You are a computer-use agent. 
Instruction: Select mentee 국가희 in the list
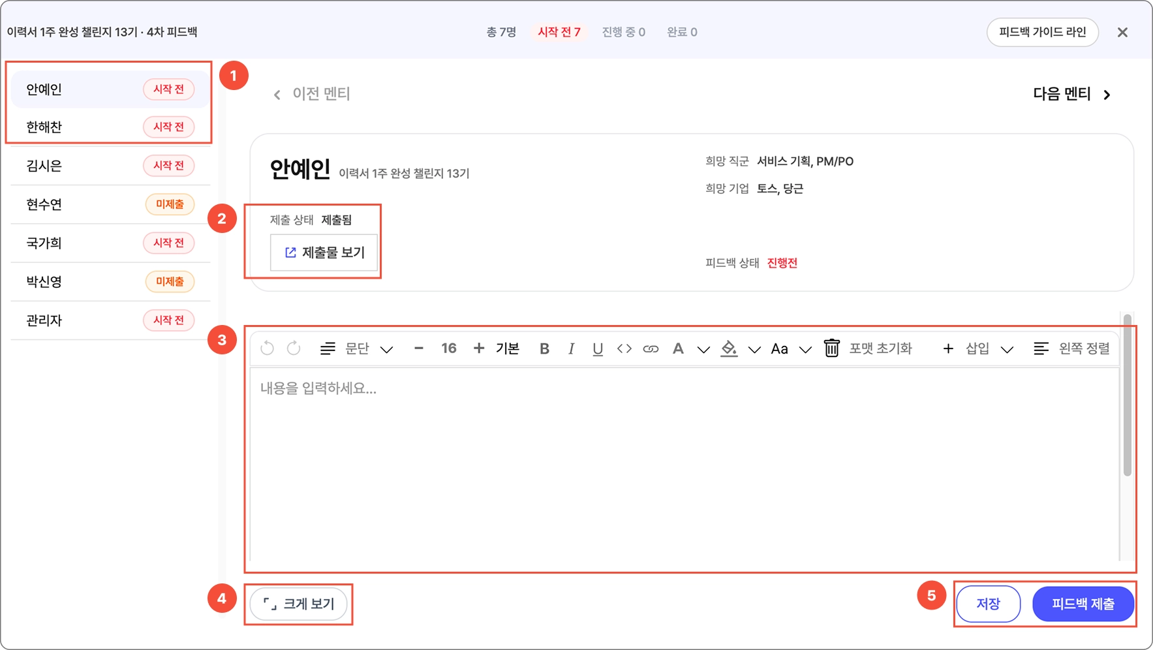[110, 243]
